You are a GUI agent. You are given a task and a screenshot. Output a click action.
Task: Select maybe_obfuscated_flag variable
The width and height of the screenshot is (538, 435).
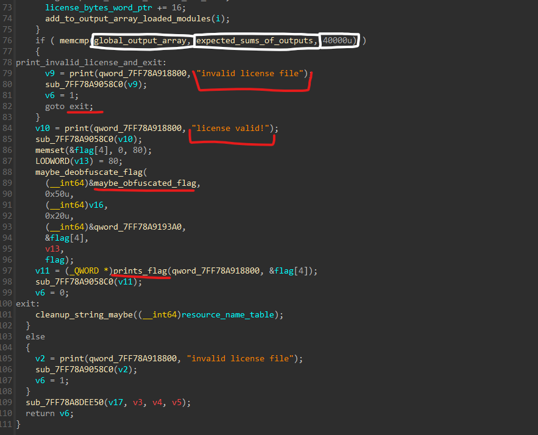(x=146, y=183)
